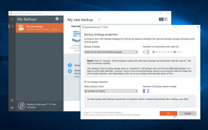Open the Keep backup chains dropdown
Screen dimensions: 208x130
pyautogui.click(x=111, y=91)
